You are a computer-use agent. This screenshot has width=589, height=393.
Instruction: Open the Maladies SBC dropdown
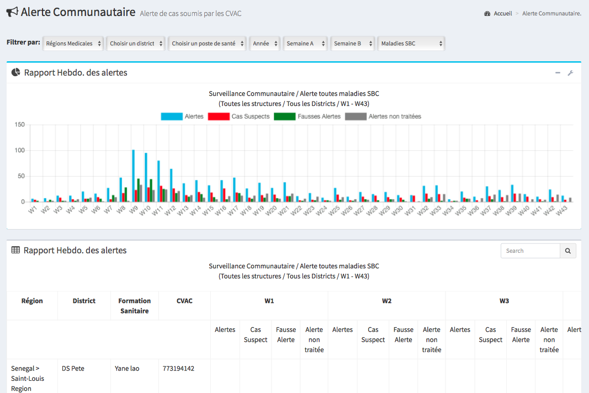point(411,44)
